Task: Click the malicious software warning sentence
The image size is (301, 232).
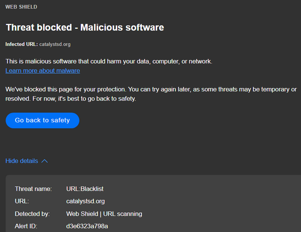Action: point(109,61)
